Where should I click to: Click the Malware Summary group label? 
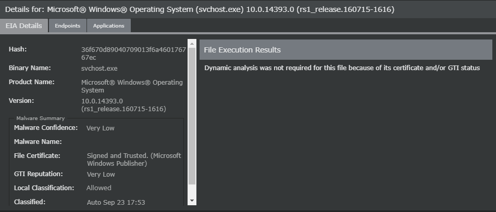[x=41, y=118]
